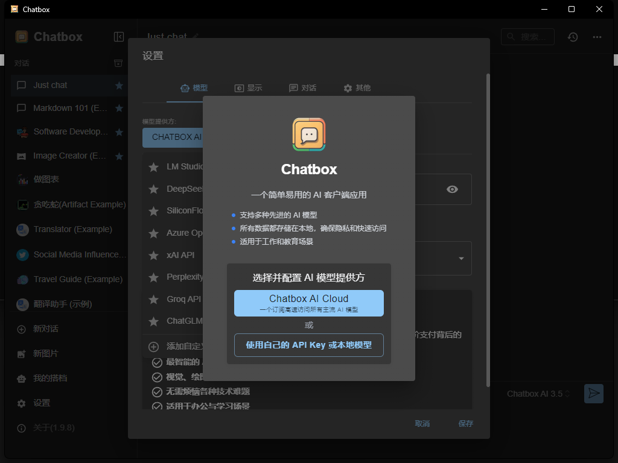
Task: Open Software Developer conversation
Action: point(69,132)
